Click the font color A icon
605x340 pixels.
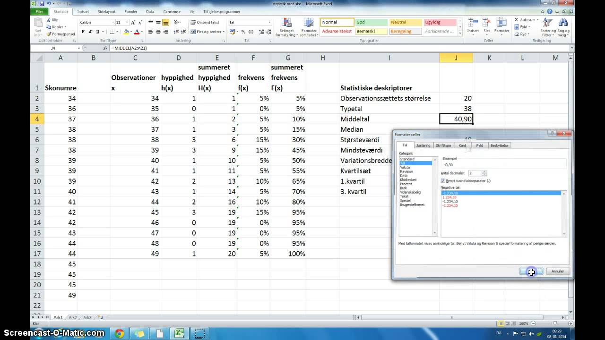click(137, 32)
